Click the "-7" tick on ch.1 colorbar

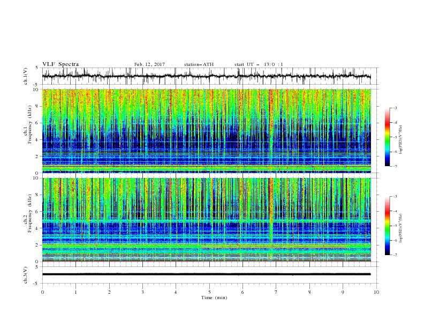pos(395,166)
